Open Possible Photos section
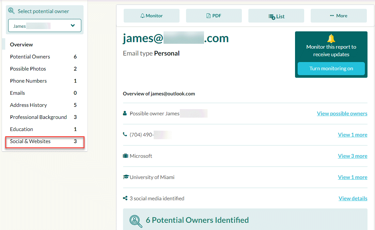 [x=43, y=69]
